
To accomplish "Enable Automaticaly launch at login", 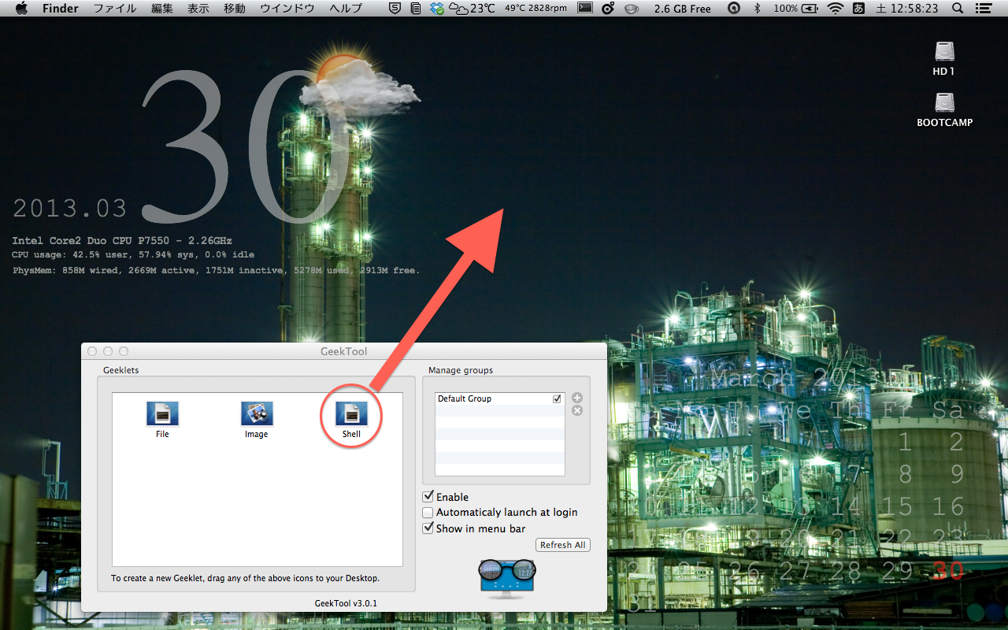I will 428,513.
